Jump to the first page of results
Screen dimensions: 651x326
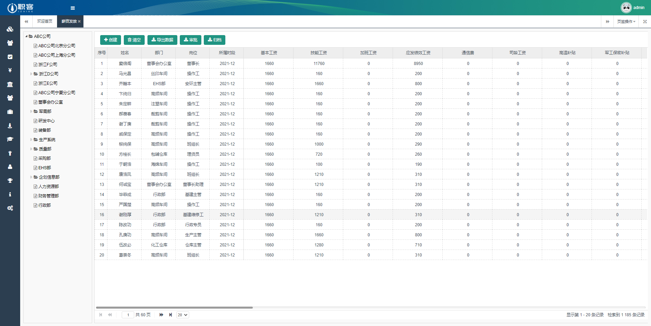click(101, 315)
